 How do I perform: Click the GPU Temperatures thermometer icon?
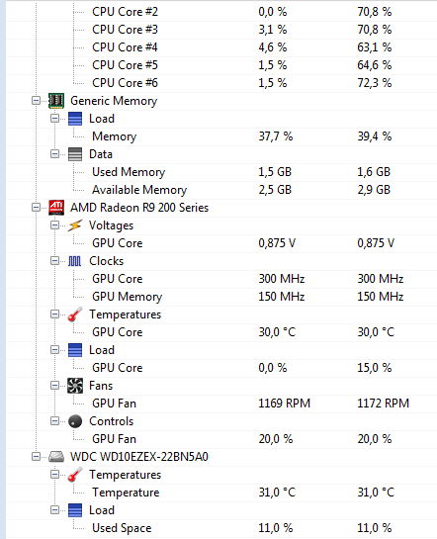pyautogui.click(x=75, y=314)
